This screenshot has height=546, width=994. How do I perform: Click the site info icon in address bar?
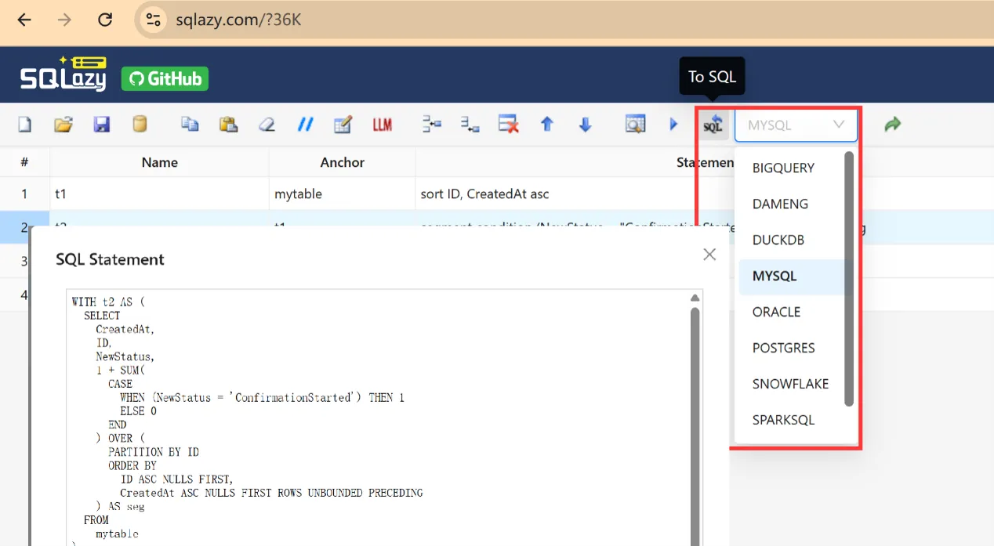(154, 20)
